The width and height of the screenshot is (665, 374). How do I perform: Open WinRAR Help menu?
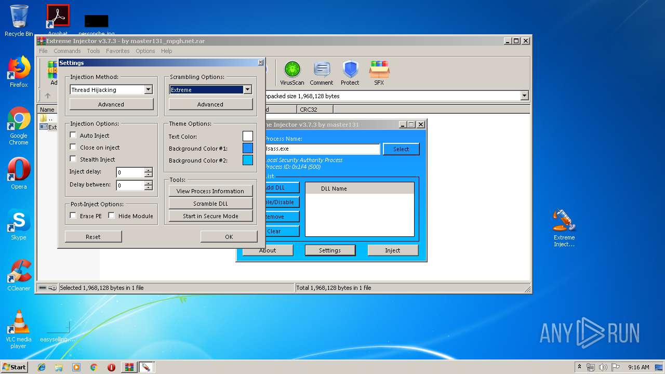(166, 51)
